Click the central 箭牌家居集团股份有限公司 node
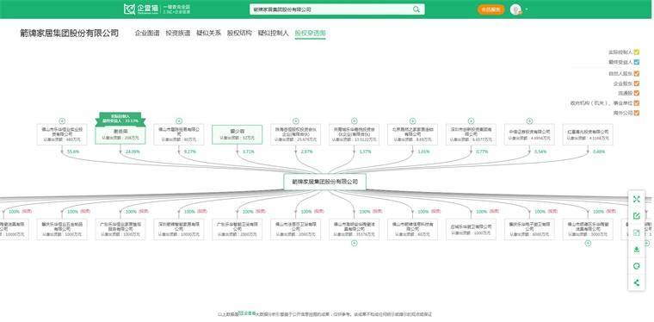The image size is (654, 322). tap(325, 182)
